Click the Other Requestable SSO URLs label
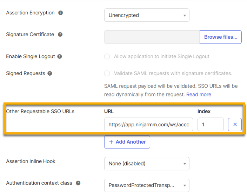The height and width of the screenshot is (195, 247). click(40, 112)
